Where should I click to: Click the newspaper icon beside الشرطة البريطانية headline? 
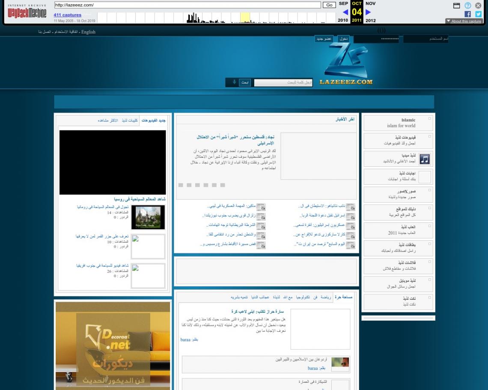[x=261, y=226]
